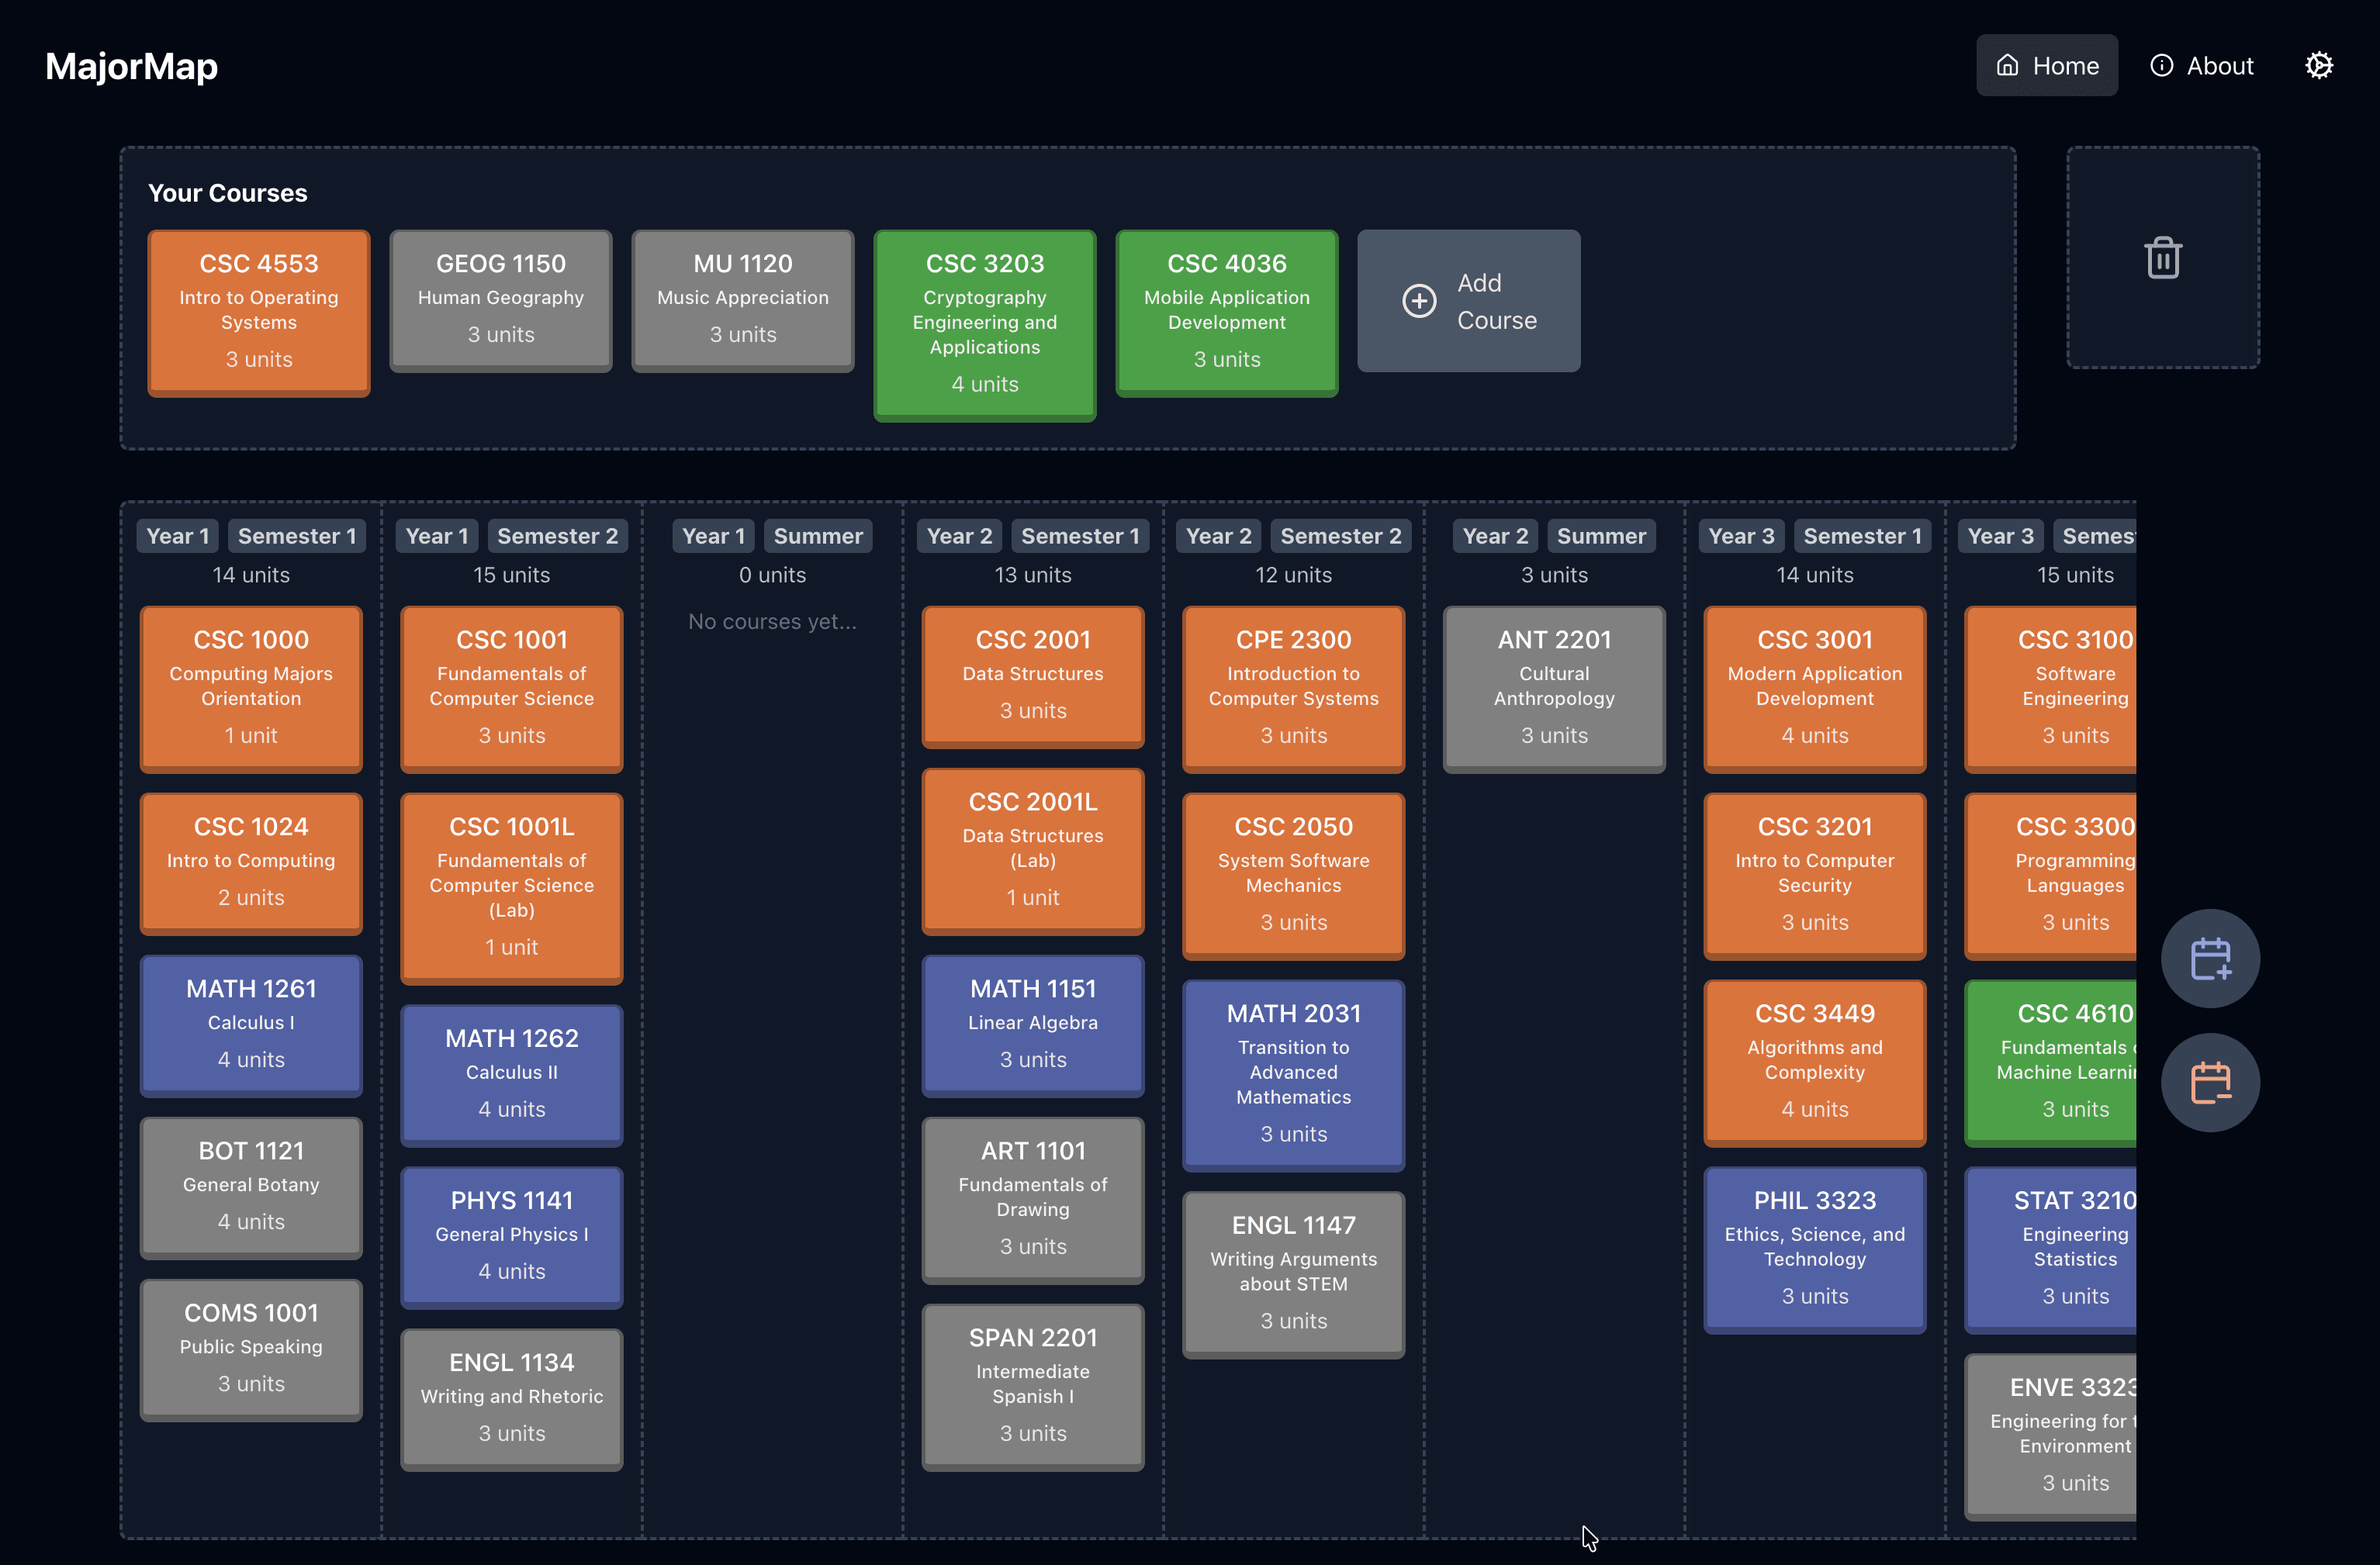Image resolution: width=2380 pixels, height=1565 pixels.
Task: Select MATH 2031 Transition to Advanced Mathematics
Action: (x=1293, y=1075)
